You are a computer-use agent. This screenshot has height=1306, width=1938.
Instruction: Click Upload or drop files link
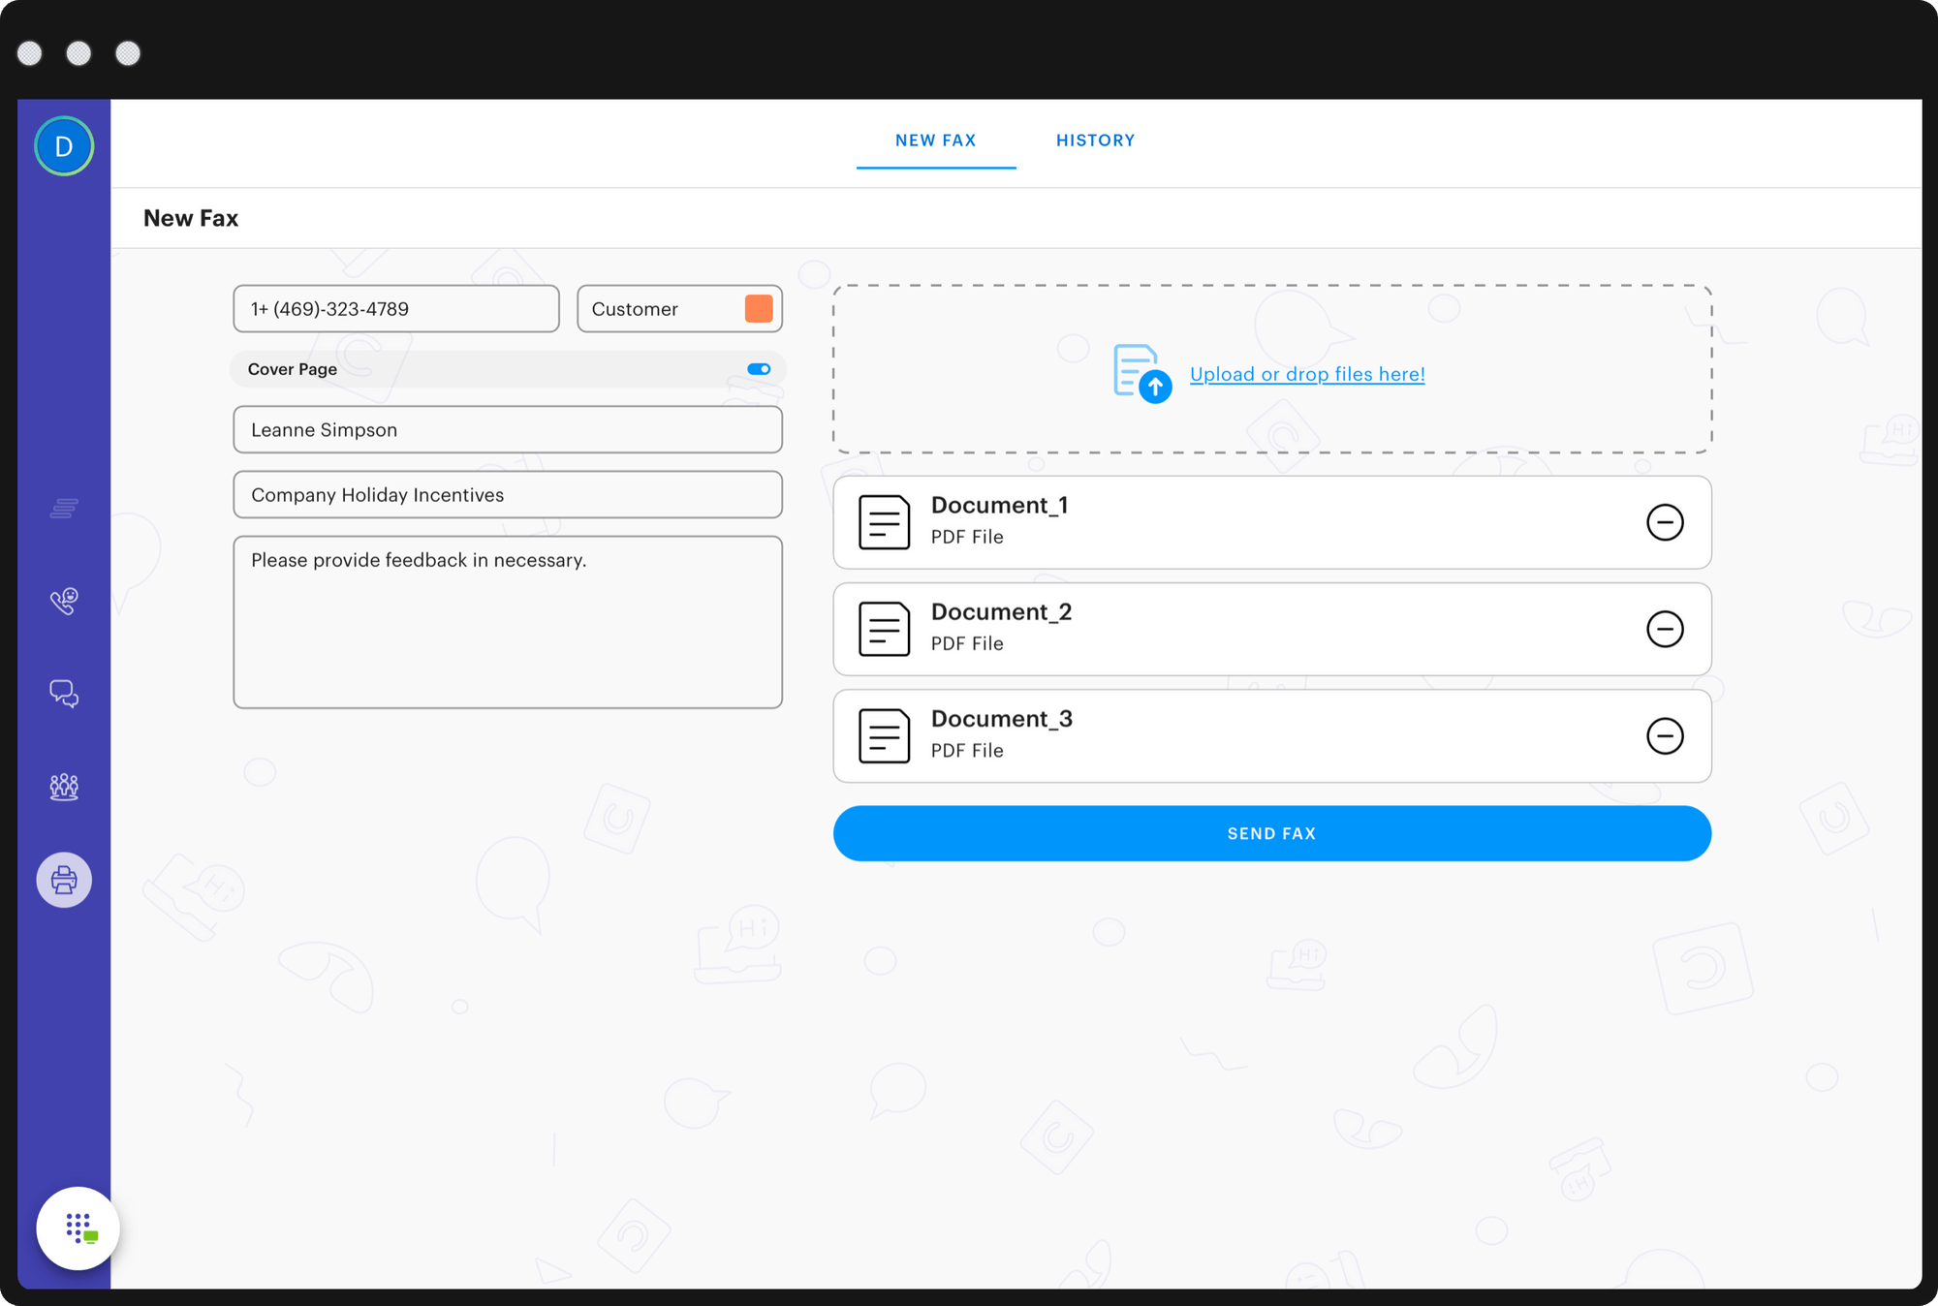click(x=1306, y=374)
